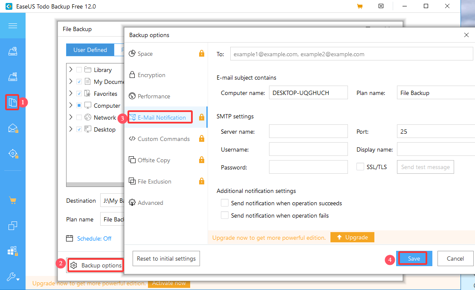Save the backup options
Screen dimensions: 475x290
(414, 258)
